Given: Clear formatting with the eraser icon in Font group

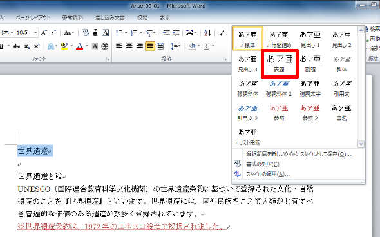Looking at the screenshot, I should [x=85, y=33].
